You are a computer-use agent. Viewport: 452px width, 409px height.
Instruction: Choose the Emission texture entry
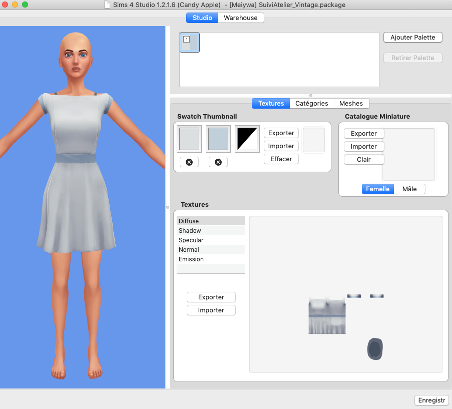pos(211,259)
